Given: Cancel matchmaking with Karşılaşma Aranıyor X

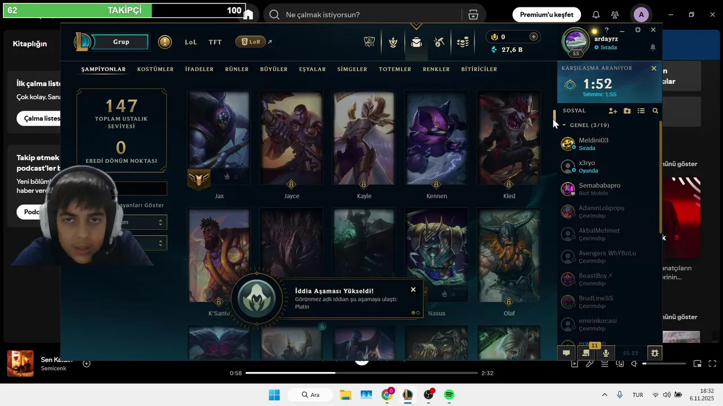Looking at the screenshot, I should click(x=654, y=68).
